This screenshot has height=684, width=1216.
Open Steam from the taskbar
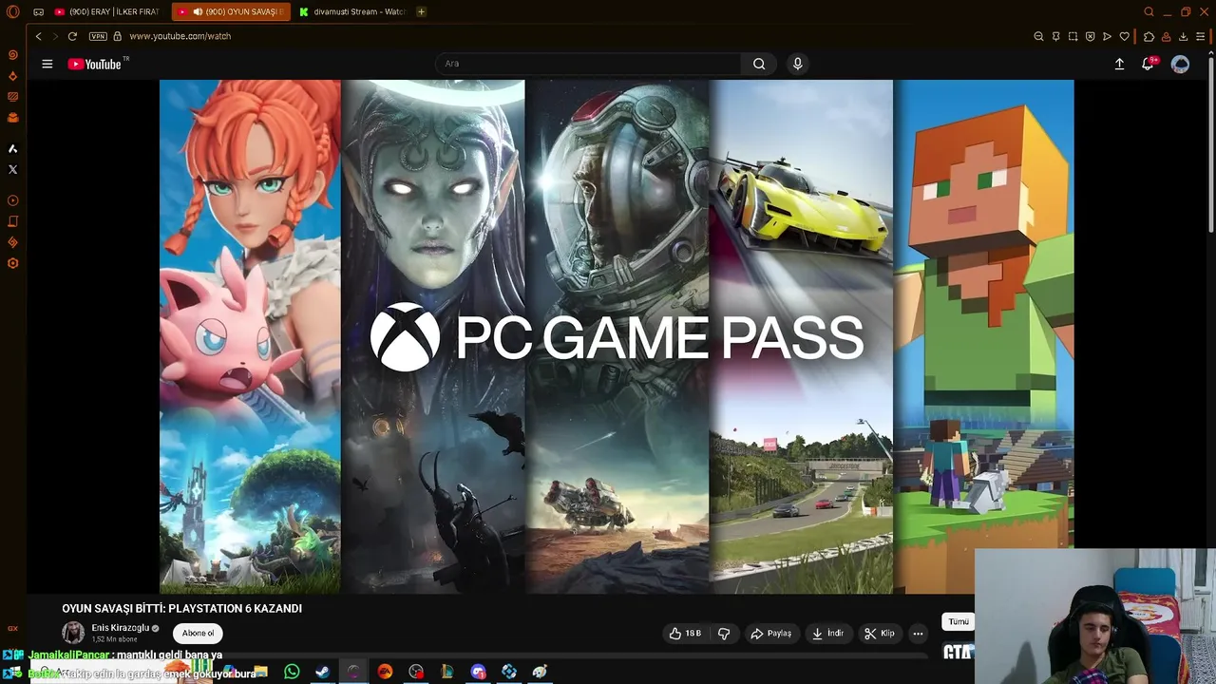pos(323,672)
